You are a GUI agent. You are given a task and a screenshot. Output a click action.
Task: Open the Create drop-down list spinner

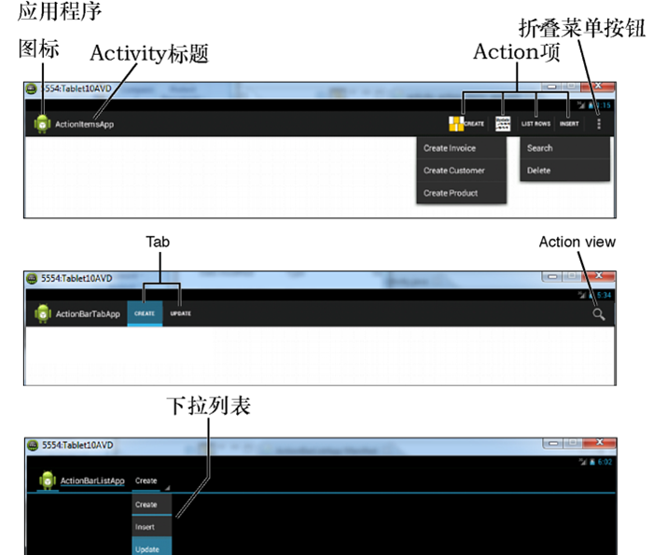tap(151, 481)
